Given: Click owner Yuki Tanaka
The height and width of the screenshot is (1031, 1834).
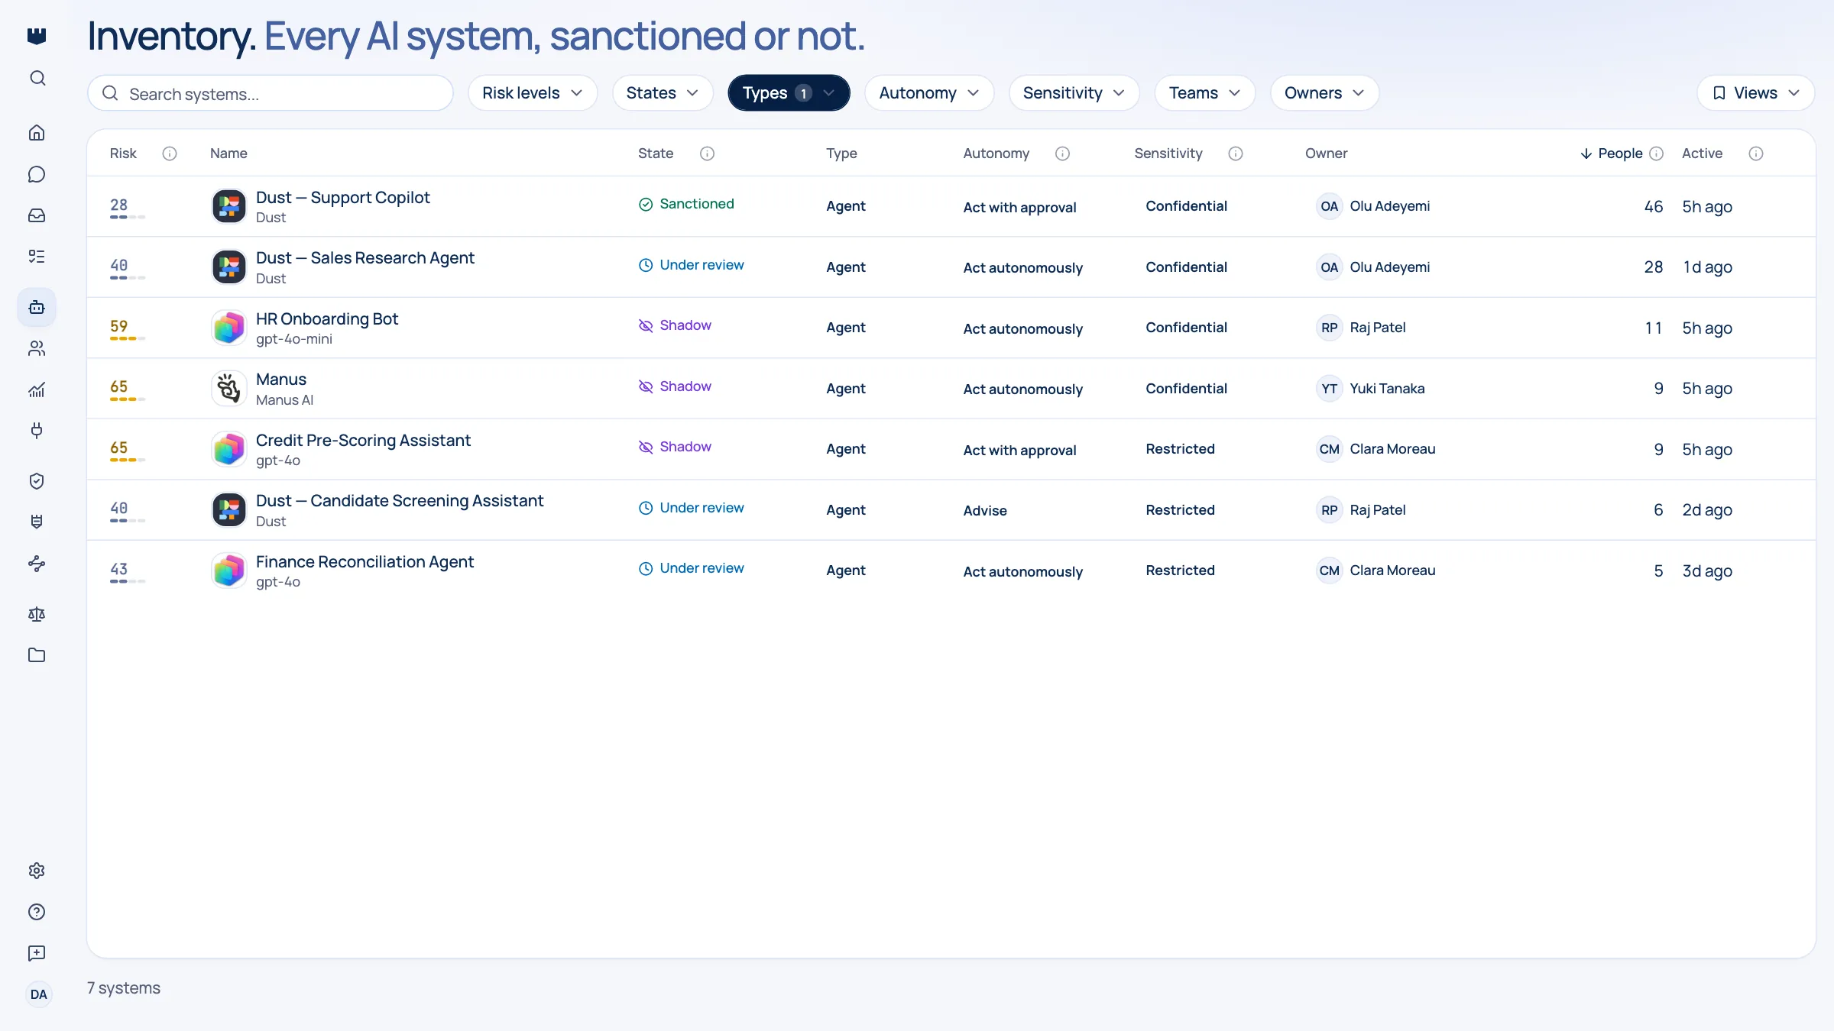Looking at the screenshot, I should click(x=1372, y=388).
